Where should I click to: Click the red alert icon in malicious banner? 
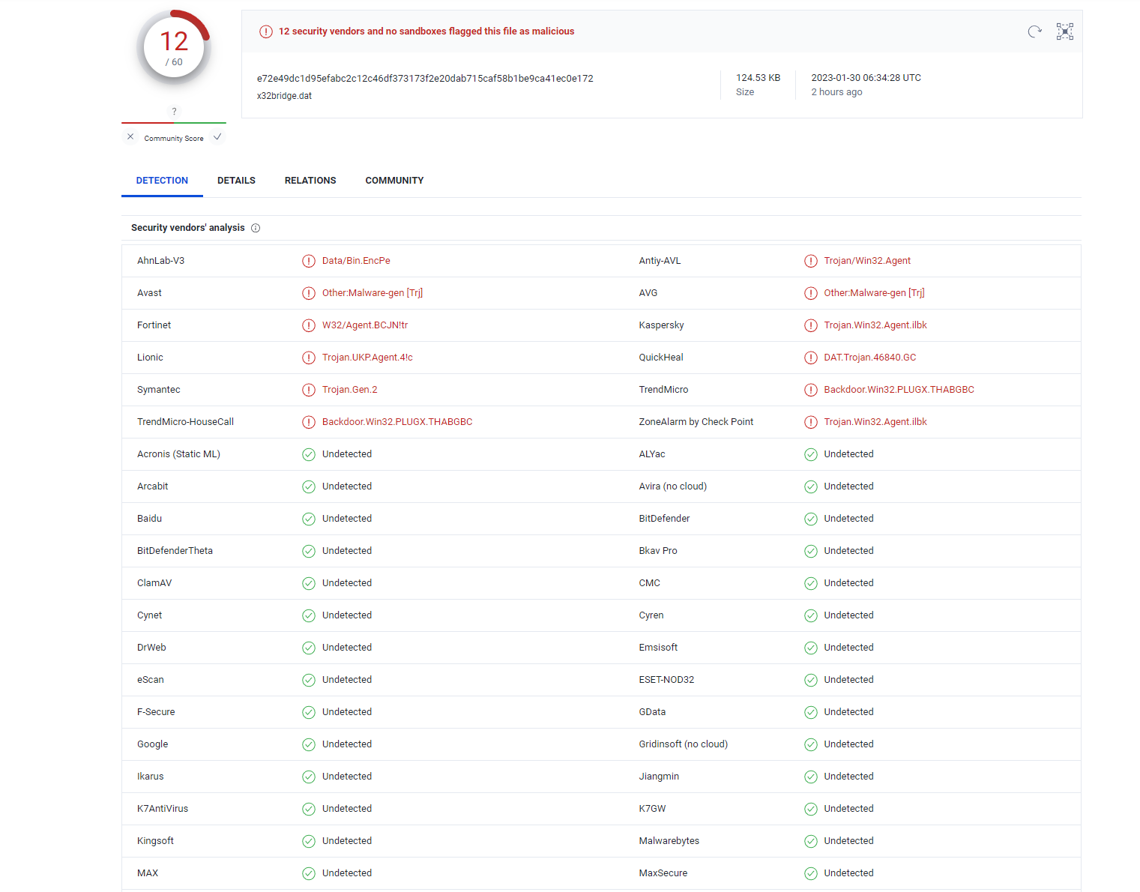click(266, 31)
